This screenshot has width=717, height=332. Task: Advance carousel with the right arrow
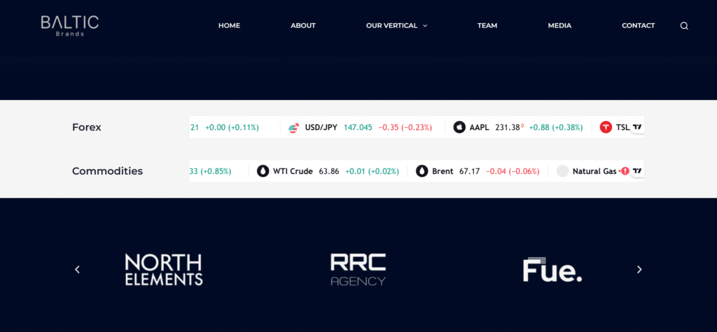[639, 269]
